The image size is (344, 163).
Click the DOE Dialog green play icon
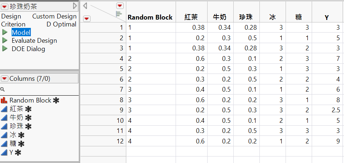5,49
